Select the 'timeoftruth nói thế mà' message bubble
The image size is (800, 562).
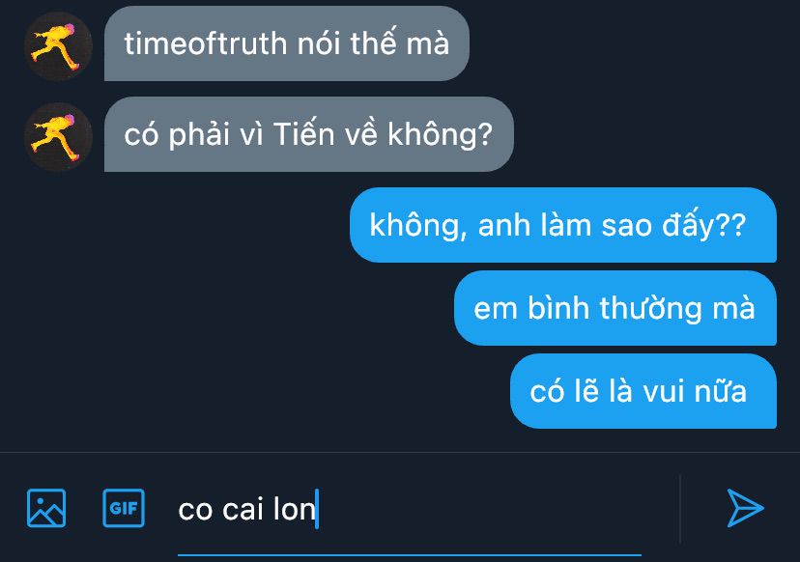[287, 43]
